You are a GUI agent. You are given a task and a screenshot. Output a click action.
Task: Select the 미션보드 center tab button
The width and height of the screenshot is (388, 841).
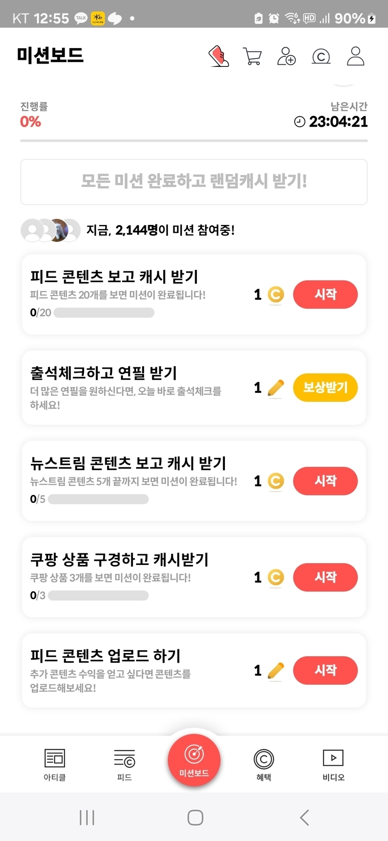pos(194,760)
